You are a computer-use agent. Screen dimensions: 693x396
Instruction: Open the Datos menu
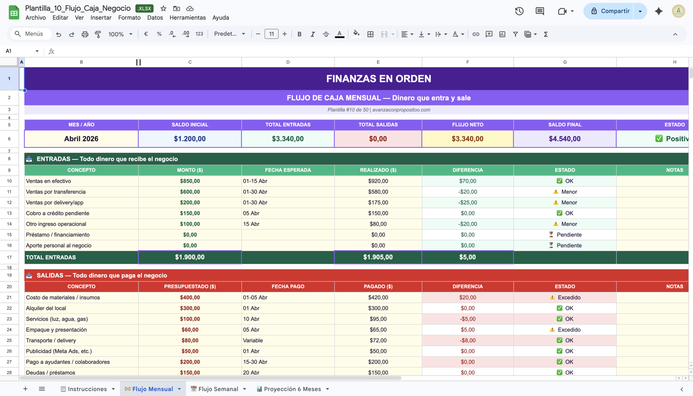point(155,18)
